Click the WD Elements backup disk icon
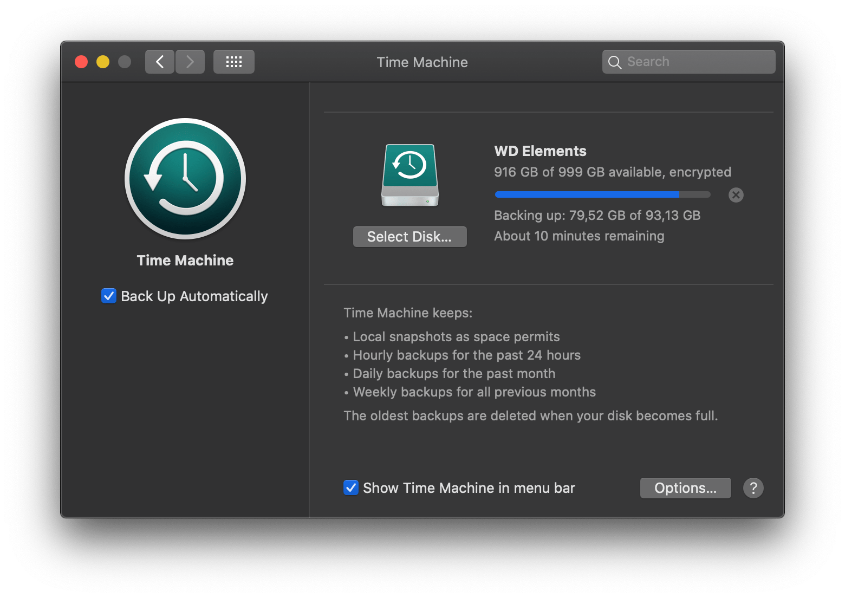845x598 pixels. pos(410,175)
